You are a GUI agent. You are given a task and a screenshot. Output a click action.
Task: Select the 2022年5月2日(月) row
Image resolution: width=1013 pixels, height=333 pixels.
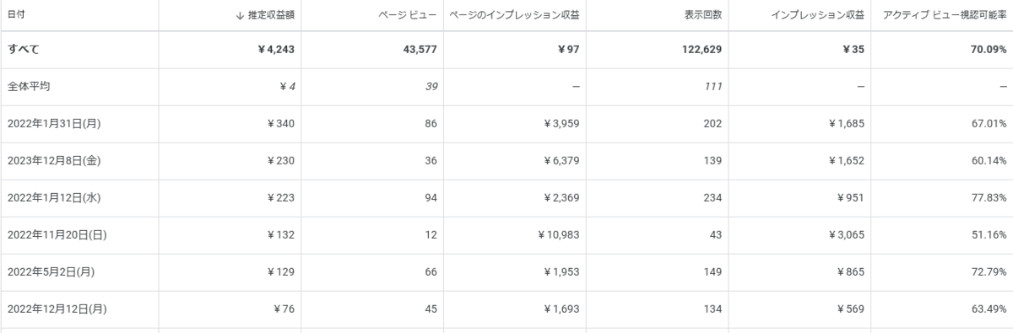[x=506, y=272]
